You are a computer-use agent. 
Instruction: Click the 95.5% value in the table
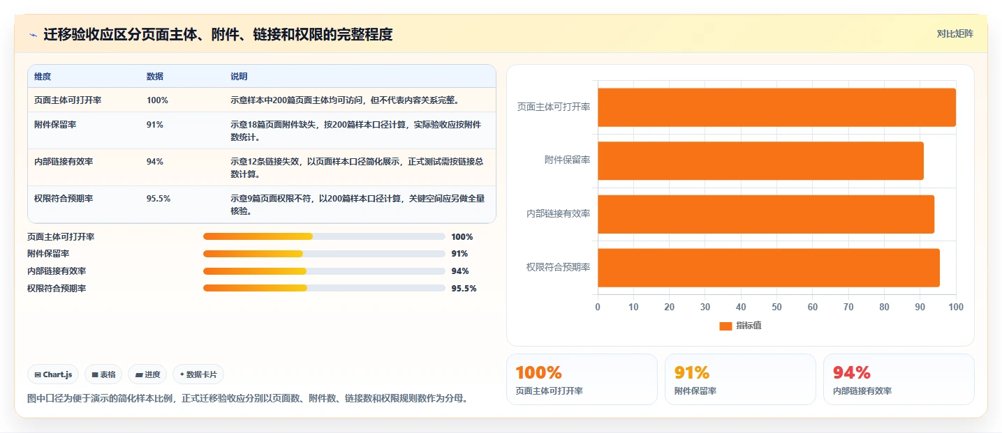point(159,199)
